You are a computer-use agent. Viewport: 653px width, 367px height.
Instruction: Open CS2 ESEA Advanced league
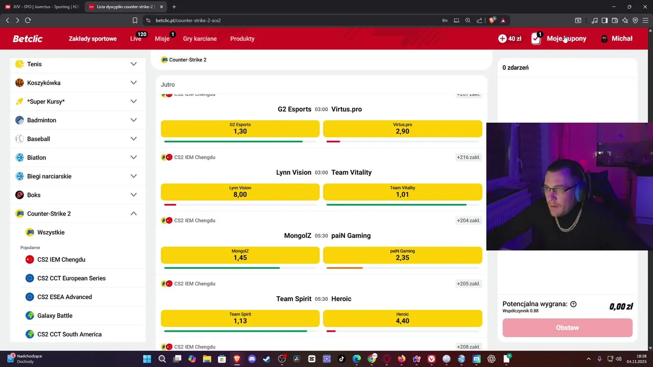coord(65,297)
